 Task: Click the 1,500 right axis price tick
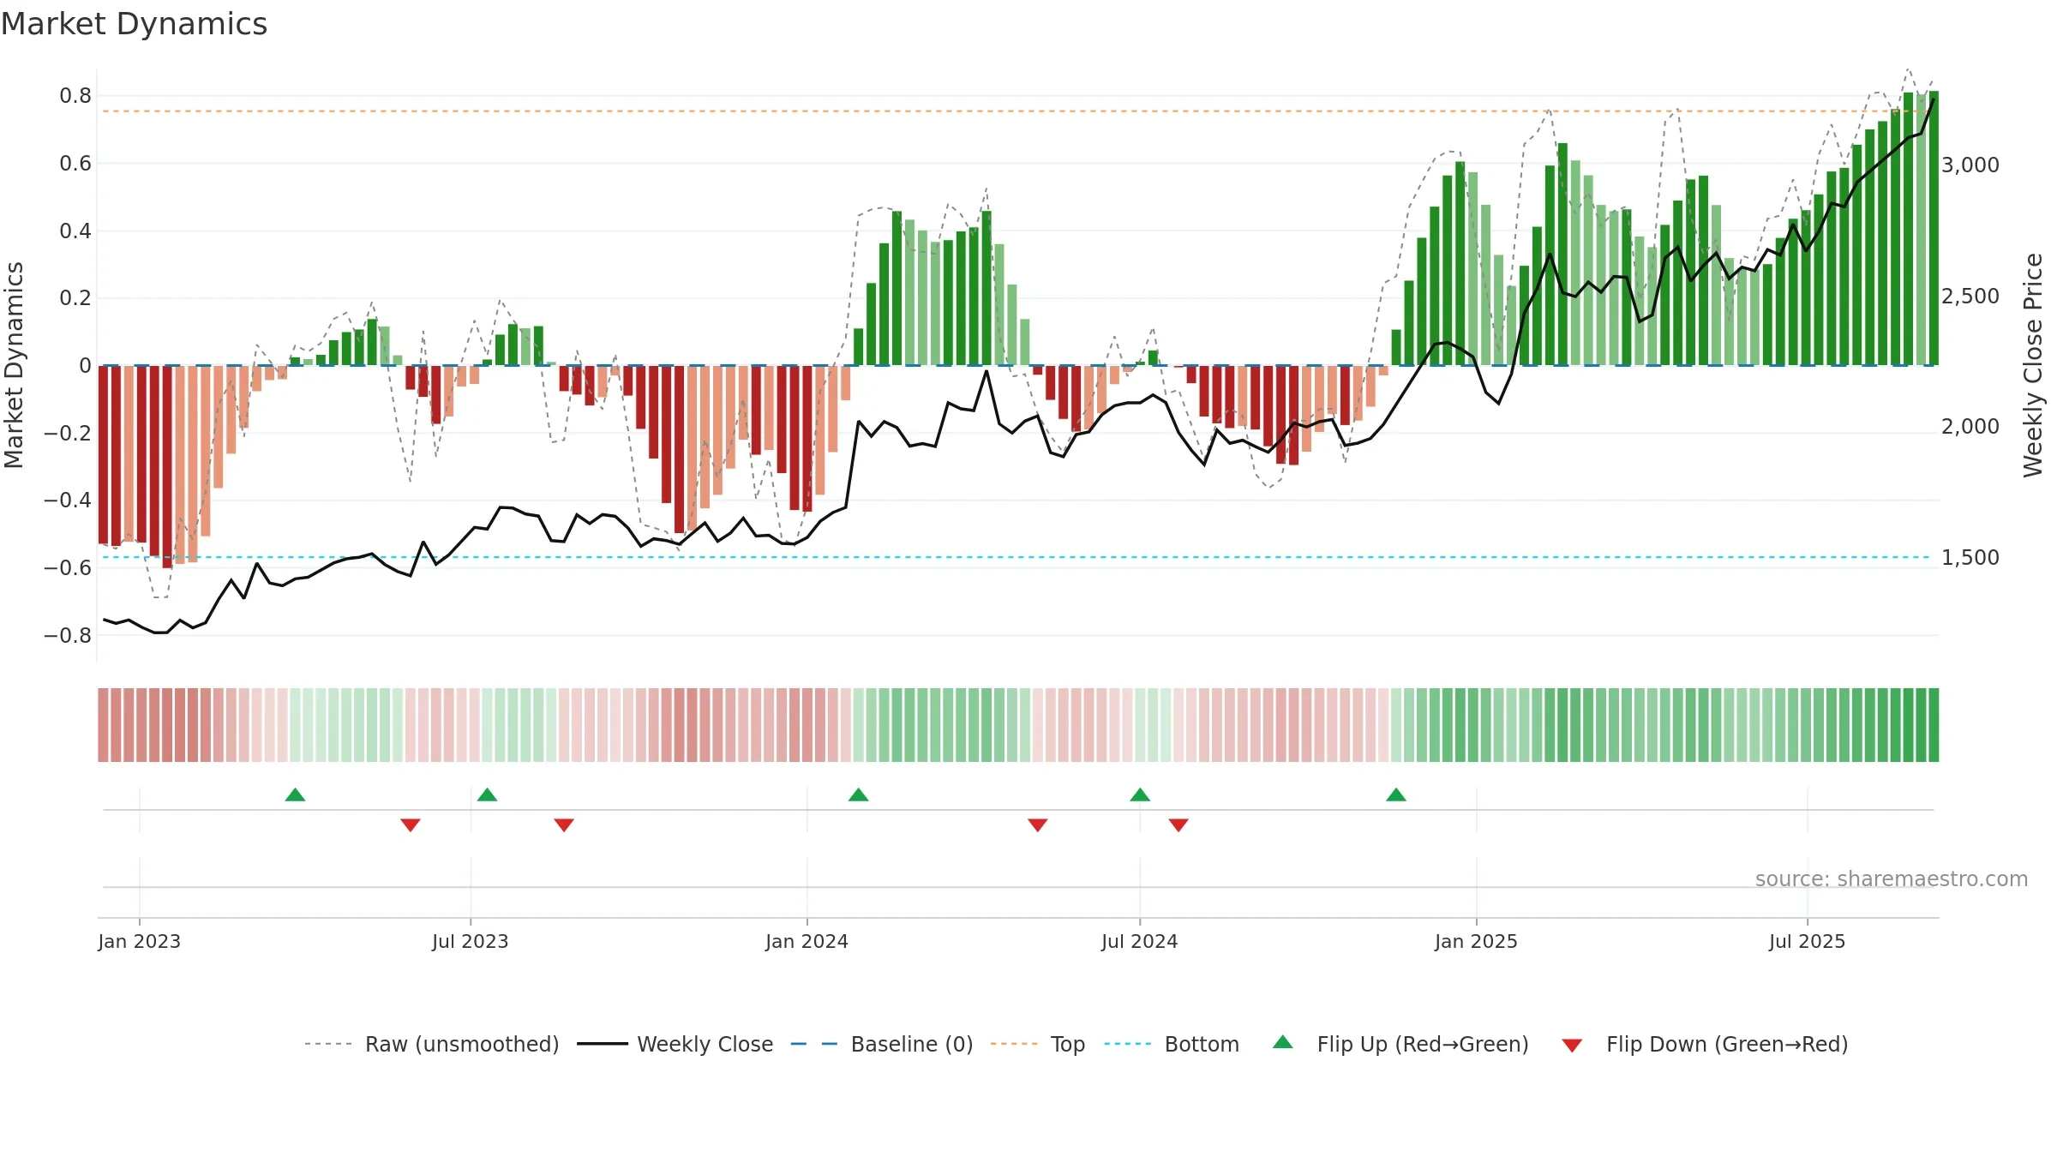tap(1970, 557)
